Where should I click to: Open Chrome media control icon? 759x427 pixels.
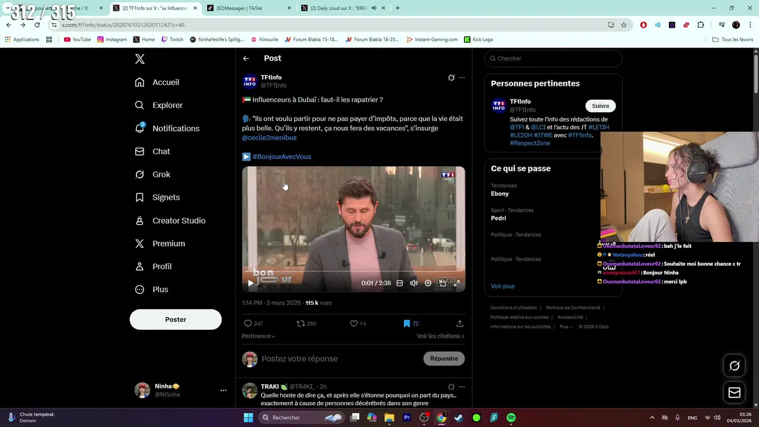722,25
